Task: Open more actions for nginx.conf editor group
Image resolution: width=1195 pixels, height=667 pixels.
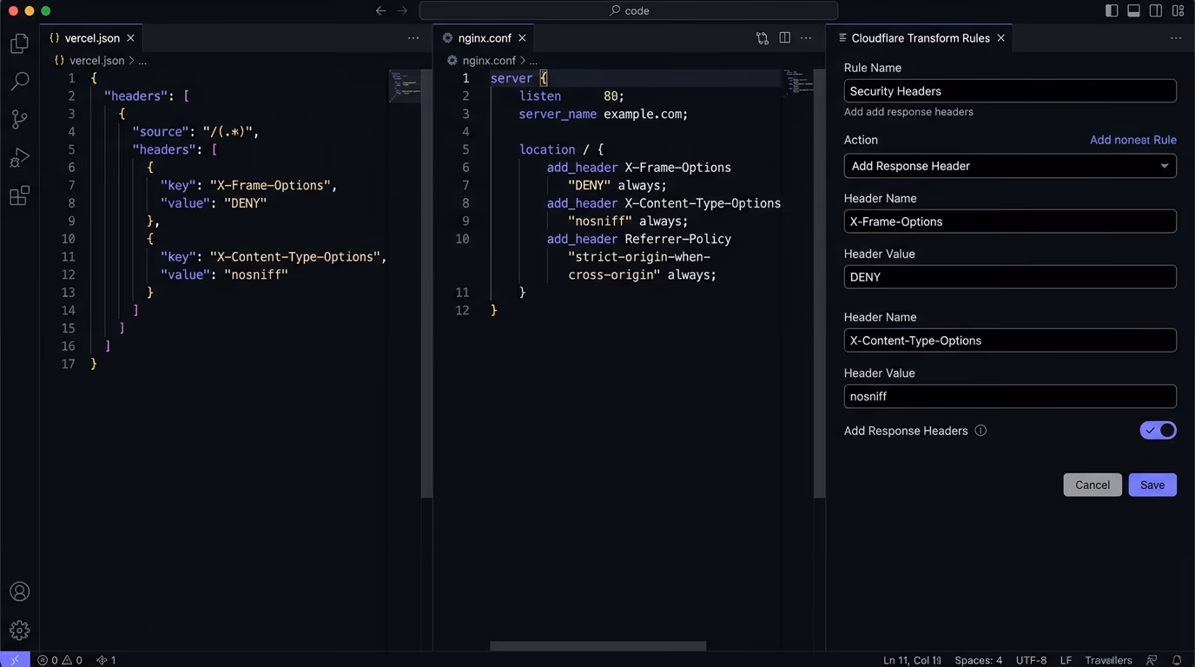Action: pyautogui.click(x=806, y=38)
